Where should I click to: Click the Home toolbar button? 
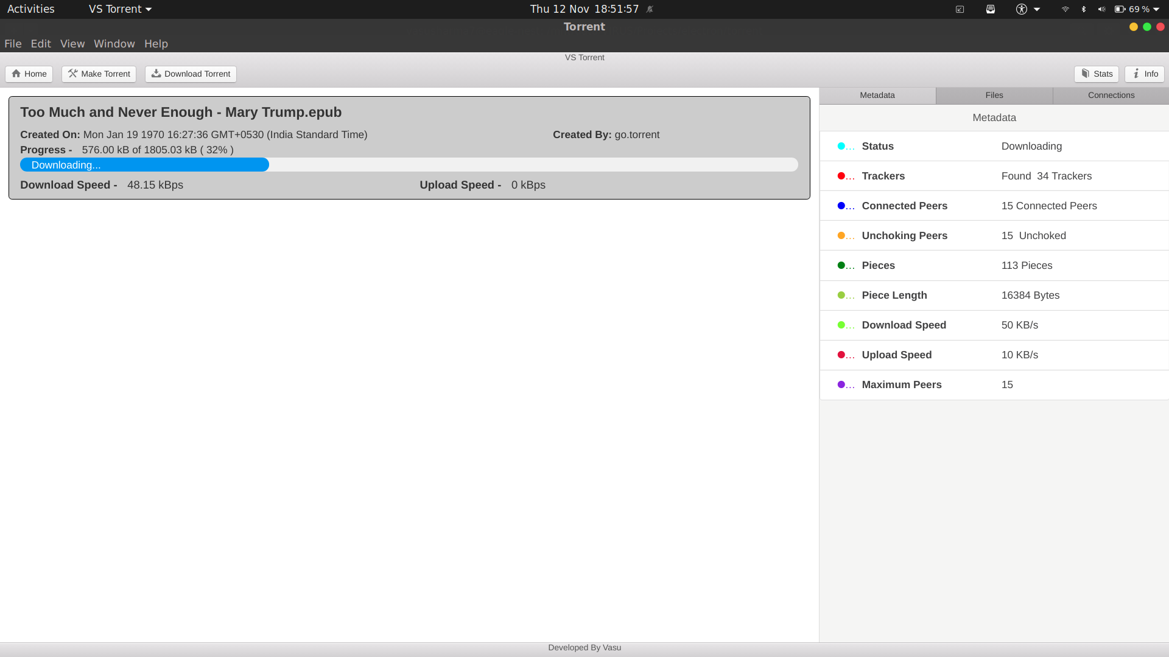(x=29, y=74)
